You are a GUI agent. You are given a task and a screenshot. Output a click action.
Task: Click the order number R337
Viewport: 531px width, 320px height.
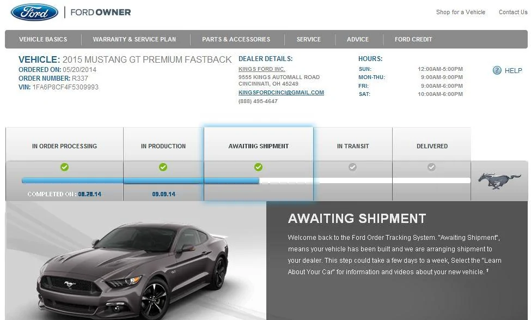[80, 79]
